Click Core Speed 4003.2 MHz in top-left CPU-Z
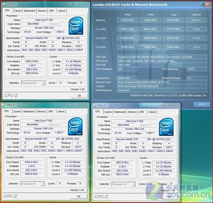 [32, 61]
